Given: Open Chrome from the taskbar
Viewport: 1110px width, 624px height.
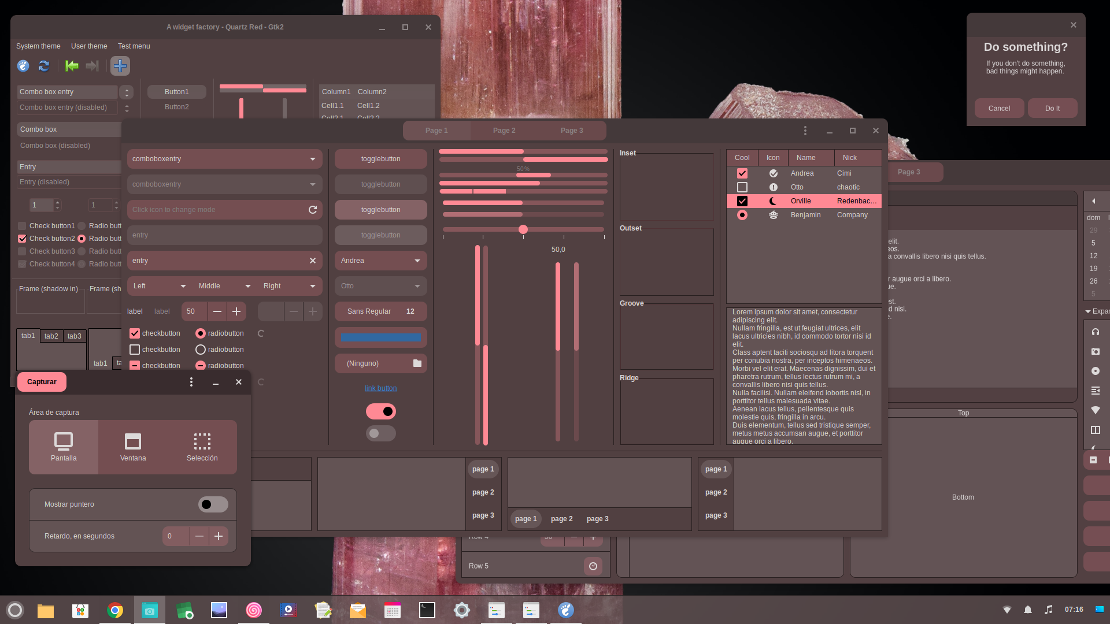Looking at the screenshot, I should point(115,610).
